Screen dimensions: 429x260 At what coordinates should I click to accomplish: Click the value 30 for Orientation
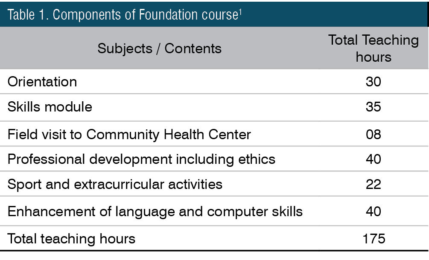[x=374, y=82]
